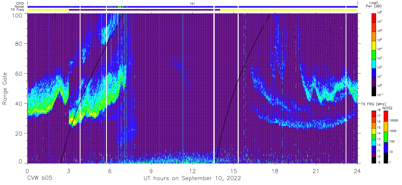Click the UT hours on September 10, 2022 title
The height and width of the screenshot is (185, 402).
[x=192, y=178]
